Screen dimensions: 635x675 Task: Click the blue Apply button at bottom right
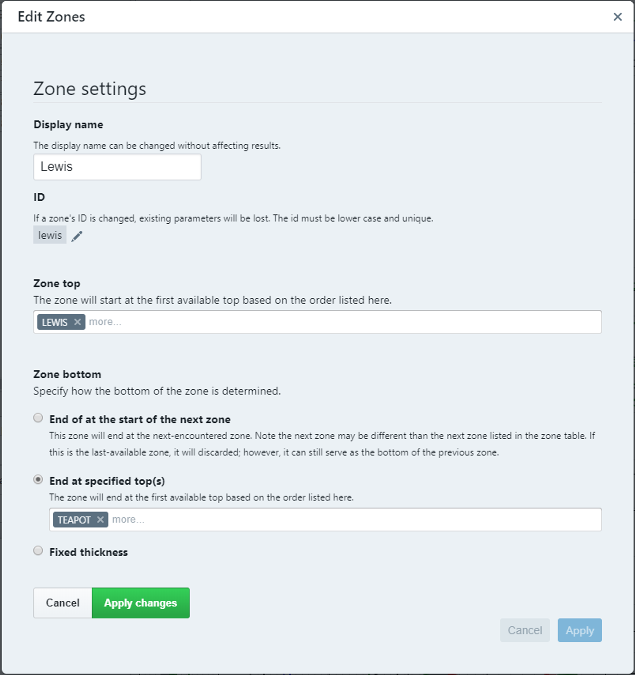(579, 630)
